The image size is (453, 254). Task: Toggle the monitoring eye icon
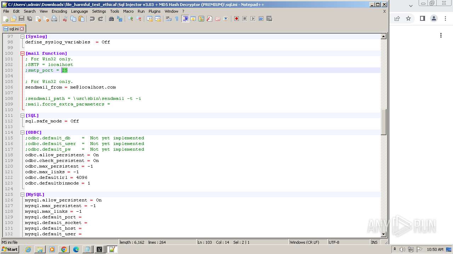(x=226, y=19)
